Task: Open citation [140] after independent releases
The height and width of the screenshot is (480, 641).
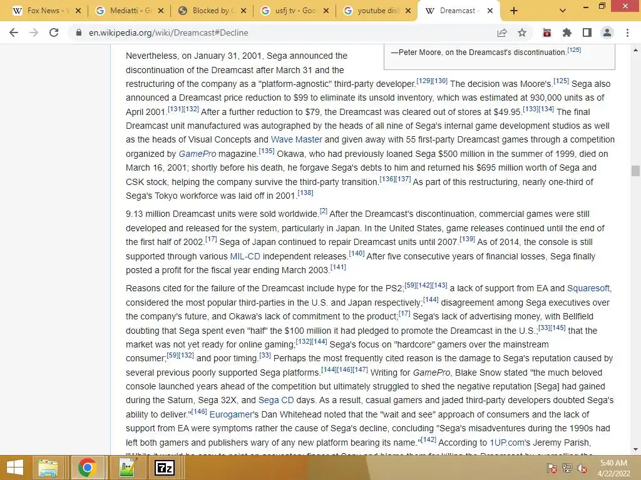Action: pos(356,253)
